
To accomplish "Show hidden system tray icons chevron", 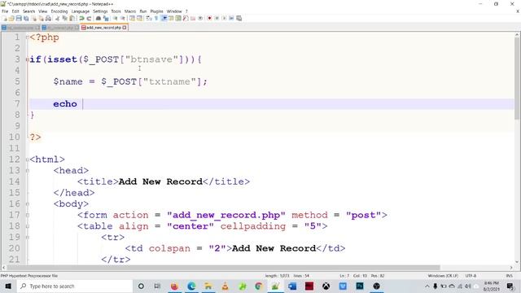I will (x=427, y=286).
